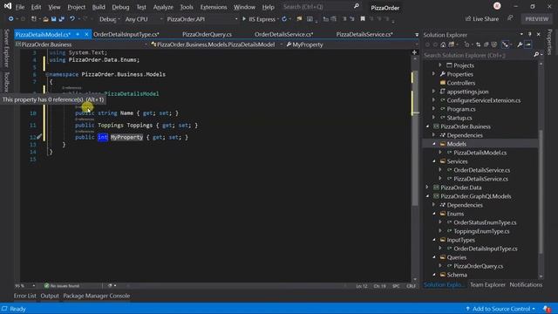The height and width of the screenshot is (314, 558).
Task: Click the Home icon in Solution Explorer
Action: (443, 44)
